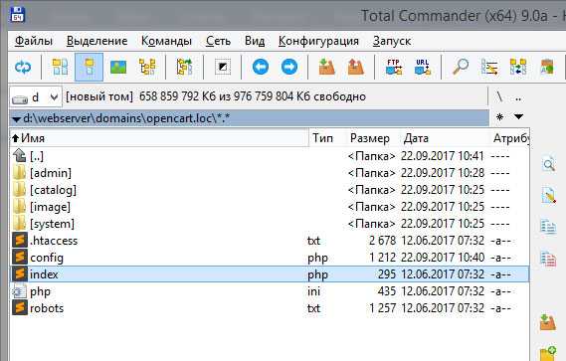Open the Запуск menu
The height and width of the screenshot is (361, 566).
392,41
